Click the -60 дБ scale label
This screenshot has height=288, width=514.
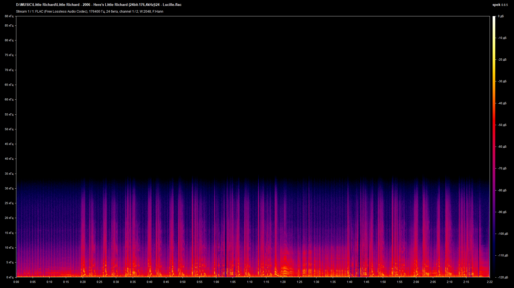click(502, 147)
